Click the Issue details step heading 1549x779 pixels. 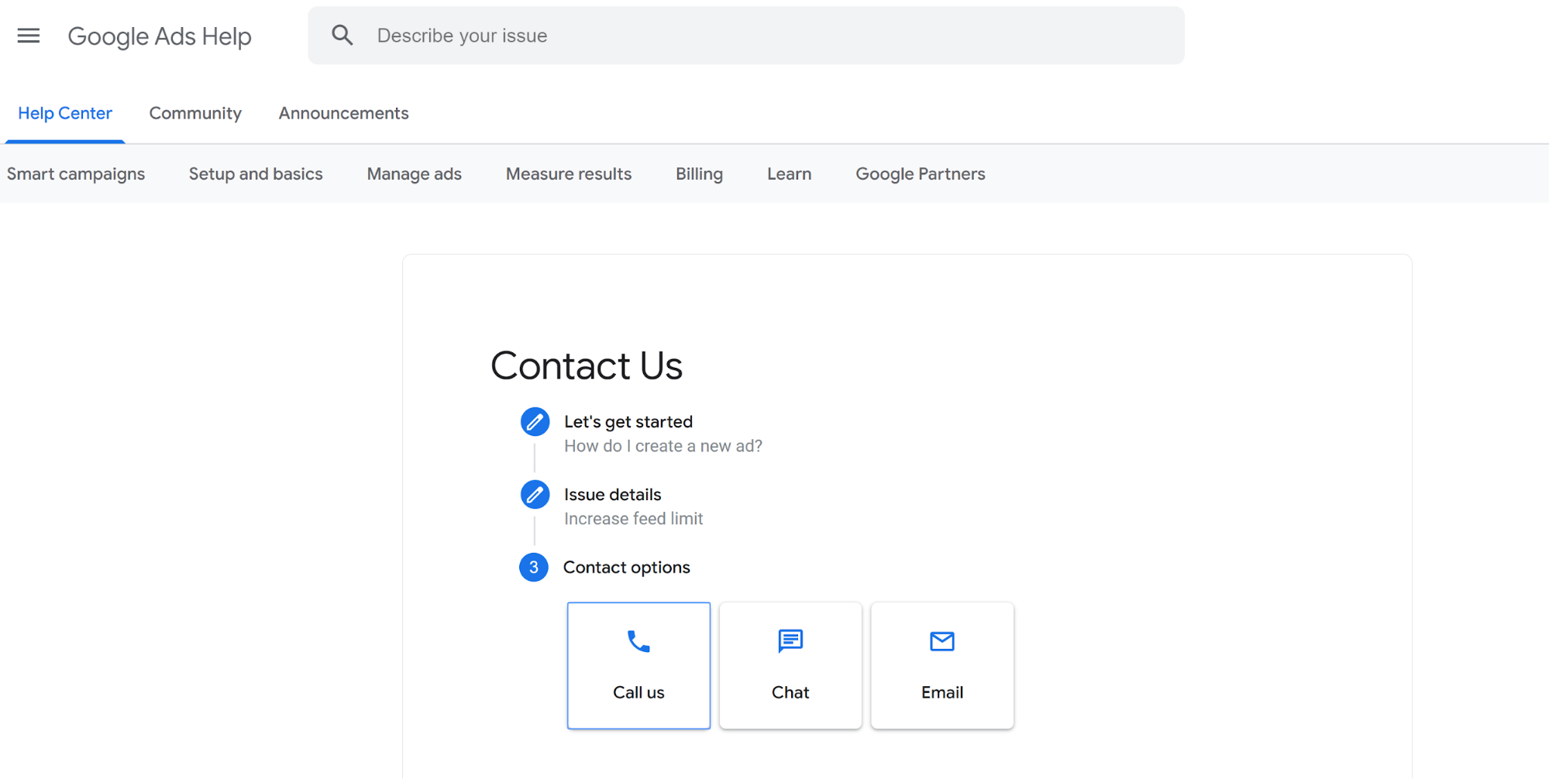pos(613,495)
